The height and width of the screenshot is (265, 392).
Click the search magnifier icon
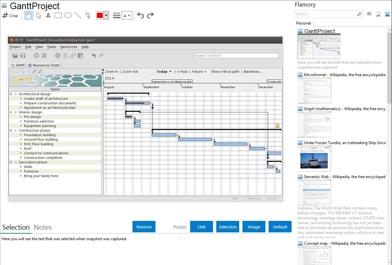coord(359,14)
